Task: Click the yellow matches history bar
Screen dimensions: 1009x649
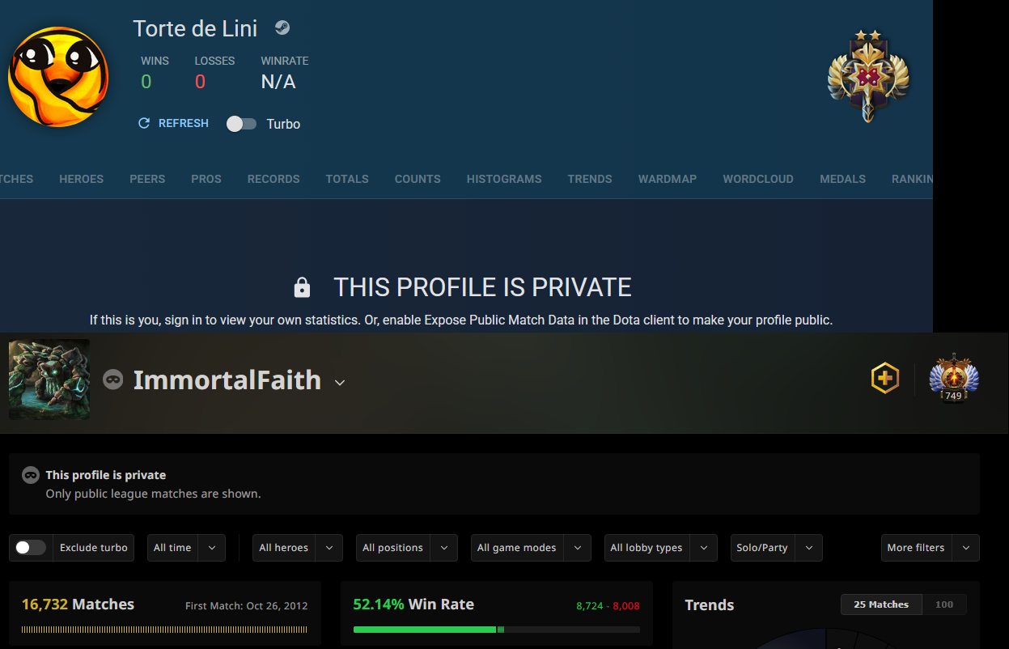Action: [164, 630]
